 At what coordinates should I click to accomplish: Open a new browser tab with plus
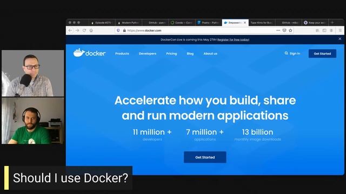tap(332, 23)
